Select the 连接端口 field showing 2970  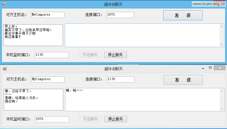pyautogui.click(x=120, y=15)
